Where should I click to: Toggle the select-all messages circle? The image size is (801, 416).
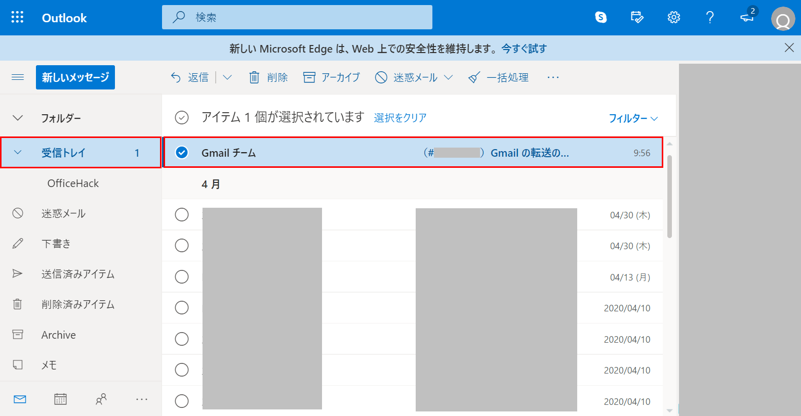pyautogui.click(x=181, y=118)
